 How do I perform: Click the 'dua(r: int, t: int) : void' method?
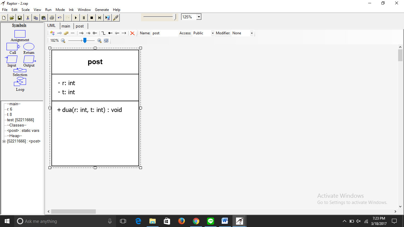click(92, 110)
